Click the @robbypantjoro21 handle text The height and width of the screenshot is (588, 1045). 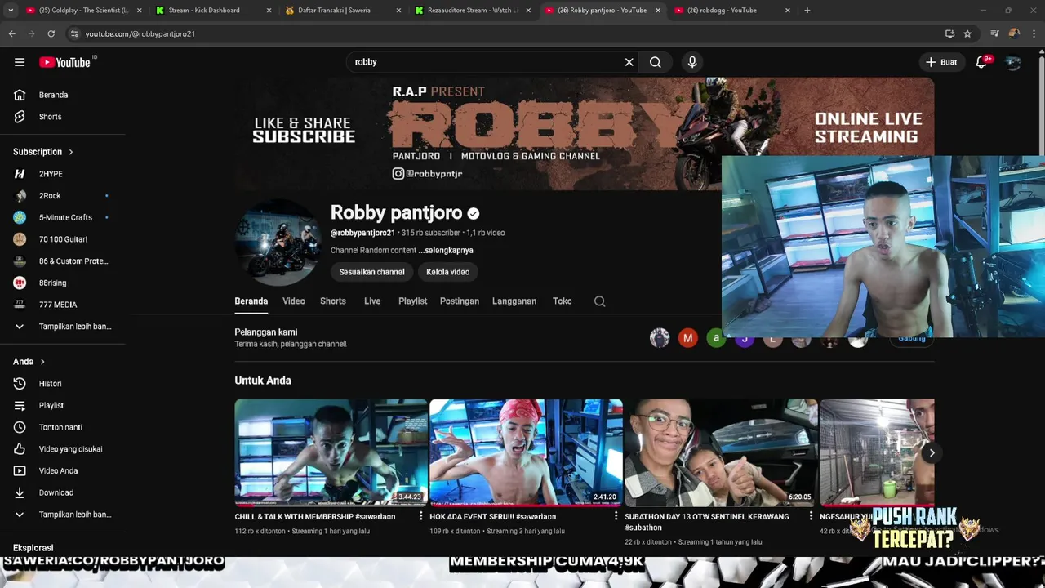[362, 233]
